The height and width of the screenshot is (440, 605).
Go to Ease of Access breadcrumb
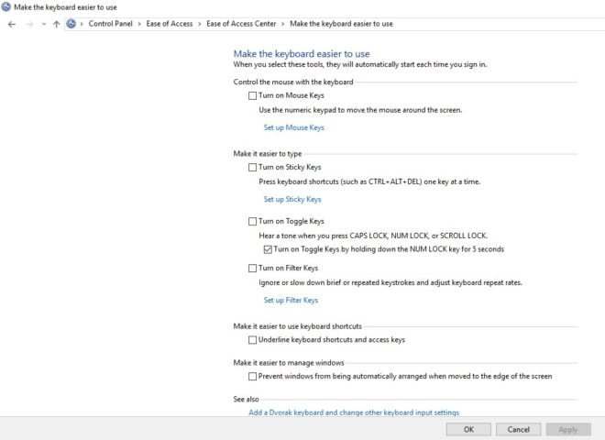click(170, 24)
